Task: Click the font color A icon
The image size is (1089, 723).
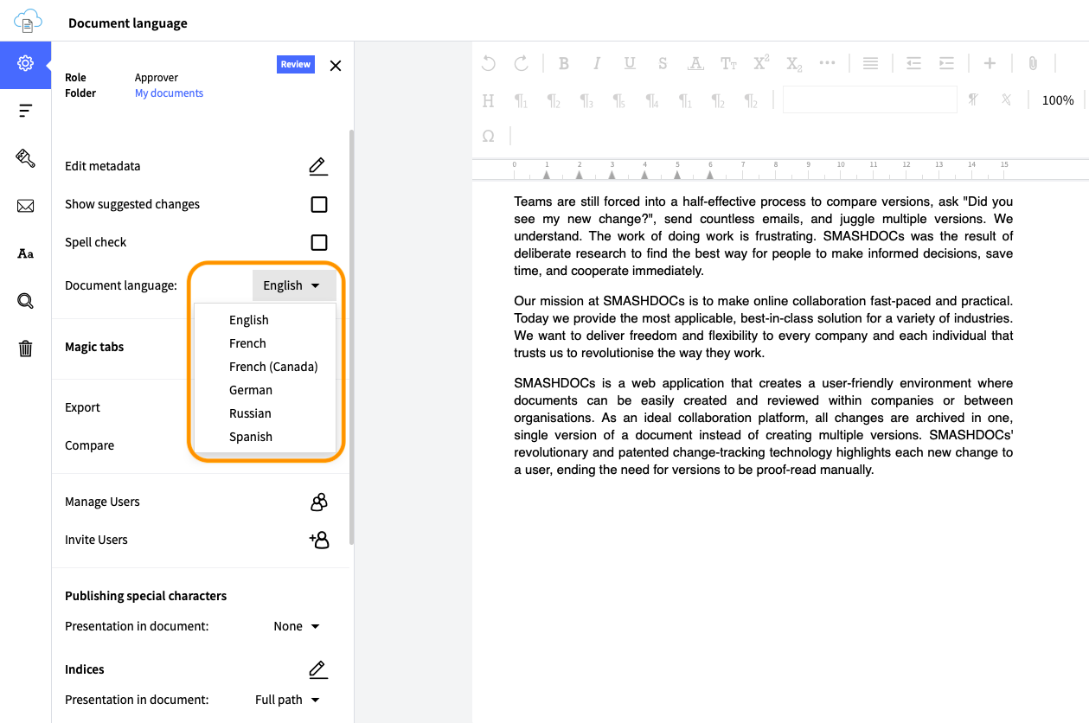Action: point(695,63)
